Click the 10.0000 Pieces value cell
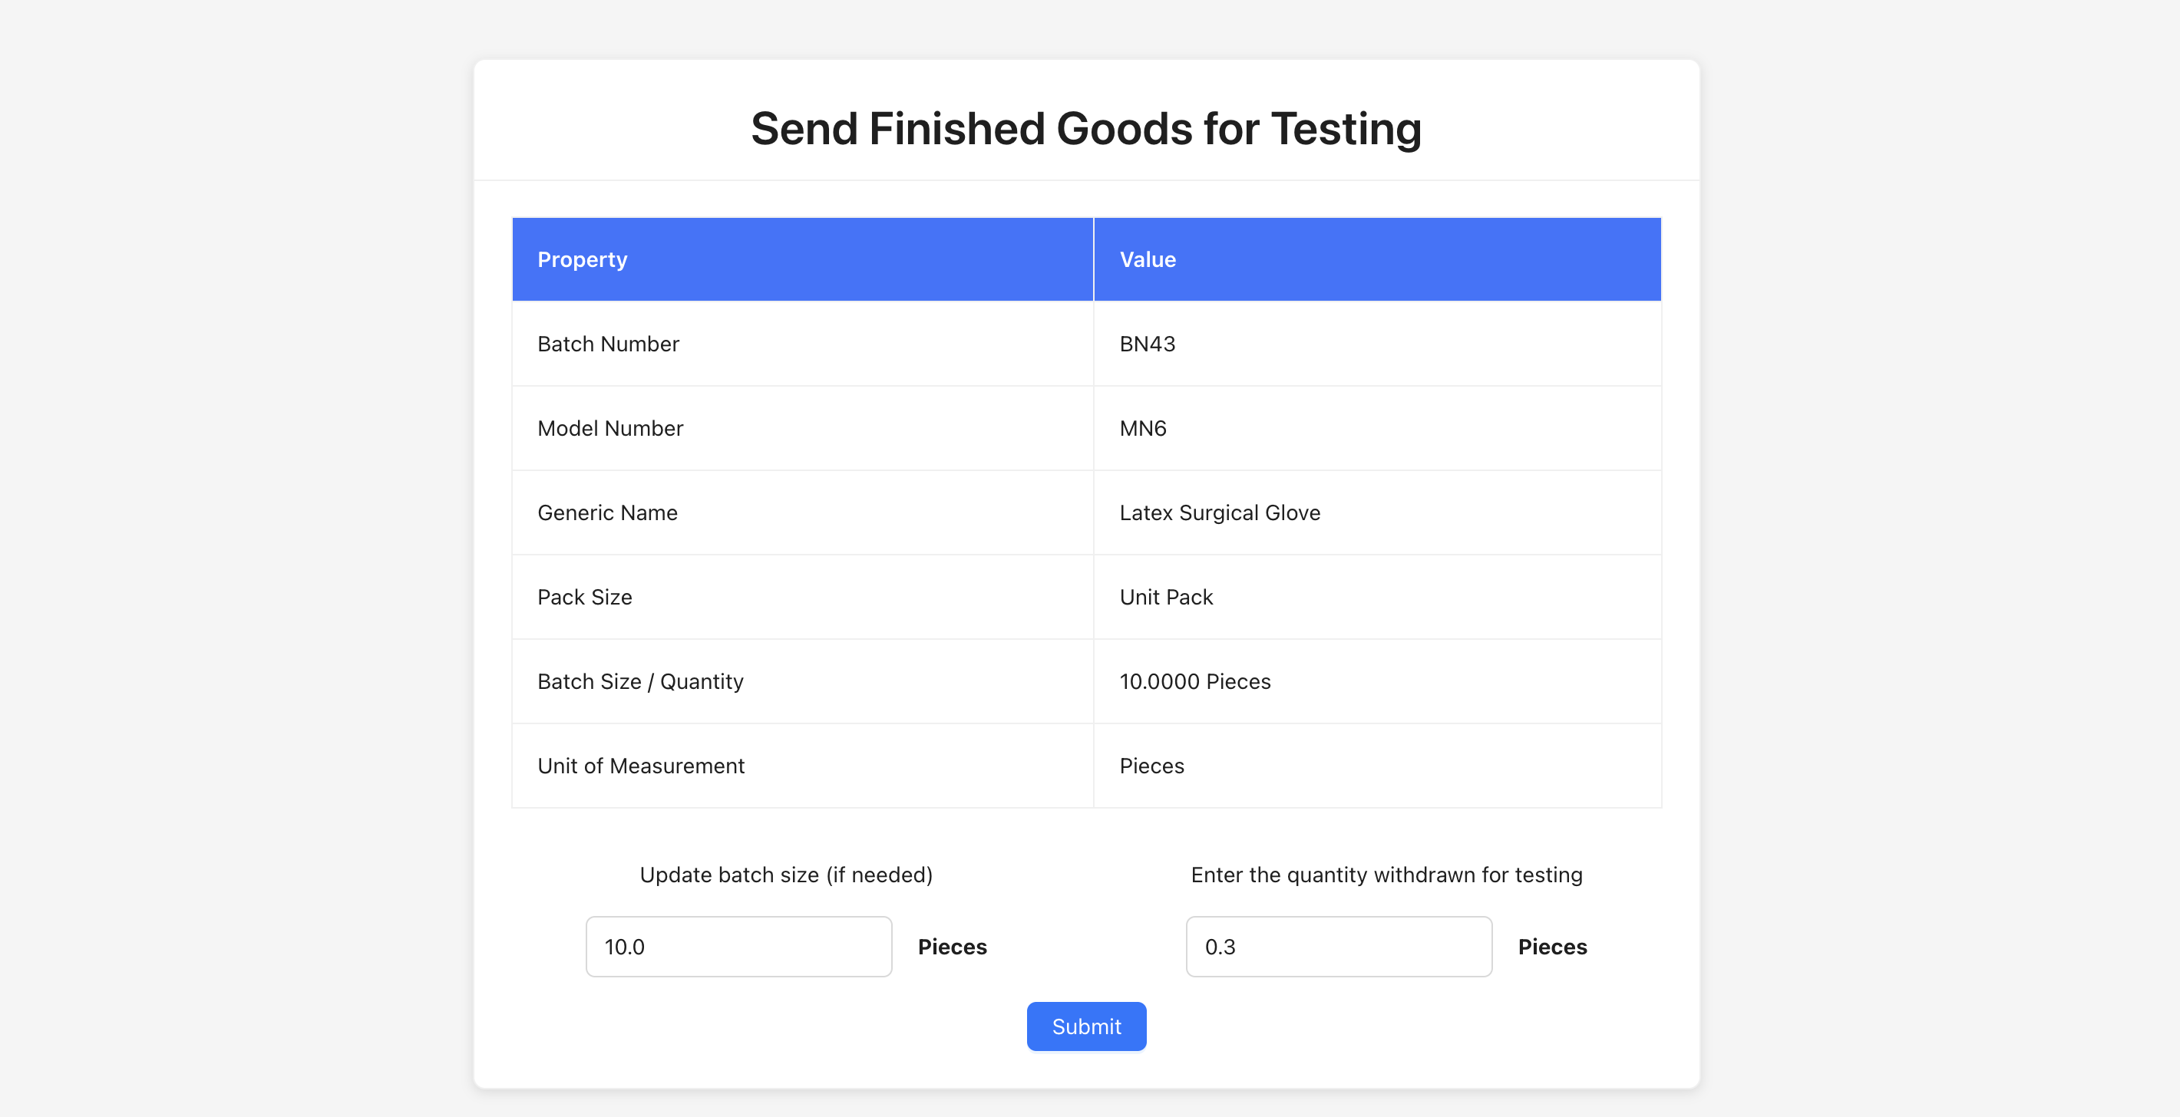The image size is (2180, 1117). coord(1195,681)
